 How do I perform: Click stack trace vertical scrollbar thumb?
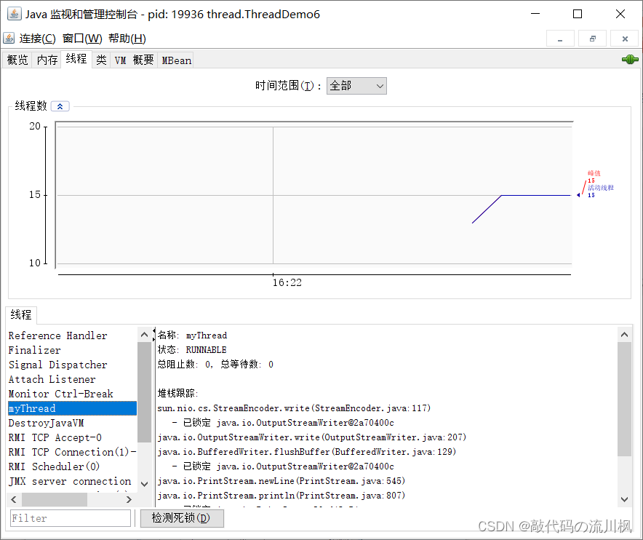[x=625, y=400]
